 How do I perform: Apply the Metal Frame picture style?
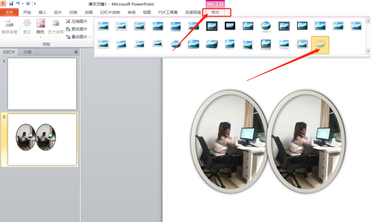click(x=139, y=26)
